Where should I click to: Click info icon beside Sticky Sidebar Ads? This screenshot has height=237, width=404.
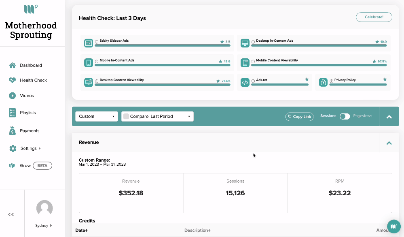[97, 42]
